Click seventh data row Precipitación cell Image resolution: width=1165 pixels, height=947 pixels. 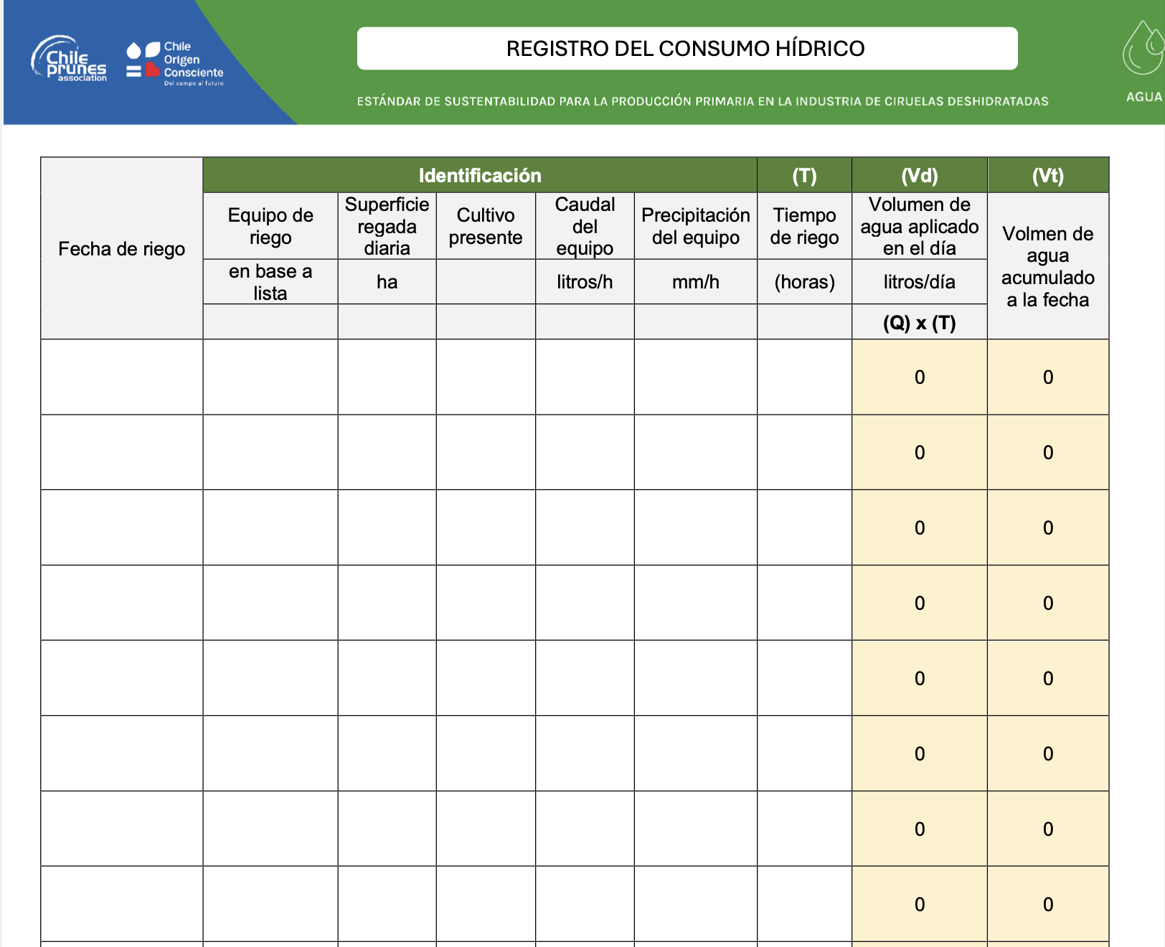696,829
